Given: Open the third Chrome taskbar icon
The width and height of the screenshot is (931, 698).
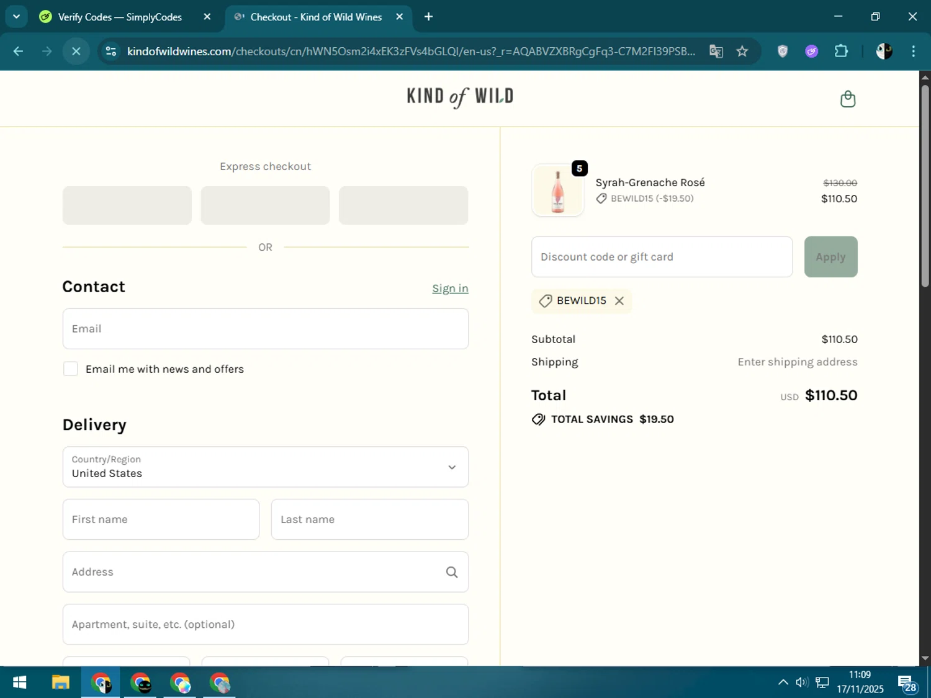Looking at the screenshot, I should [181, 682].
